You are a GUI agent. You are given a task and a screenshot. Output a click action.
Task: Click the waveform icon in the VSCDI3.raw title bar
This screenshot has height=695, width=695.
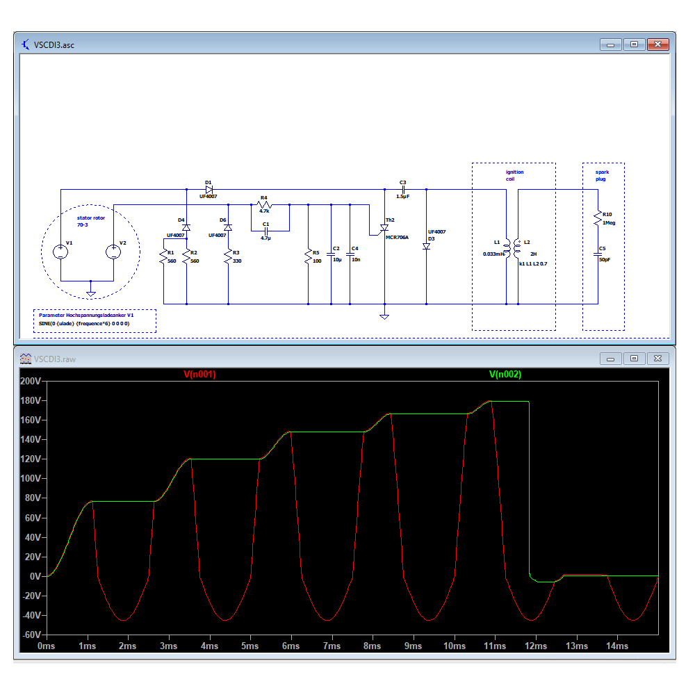[x=25, y=359]
